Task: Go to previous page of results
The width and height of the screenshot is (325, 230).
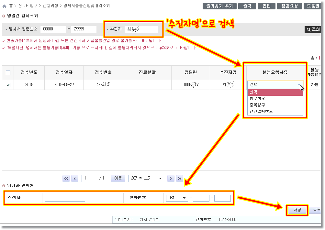Action: 75,178
